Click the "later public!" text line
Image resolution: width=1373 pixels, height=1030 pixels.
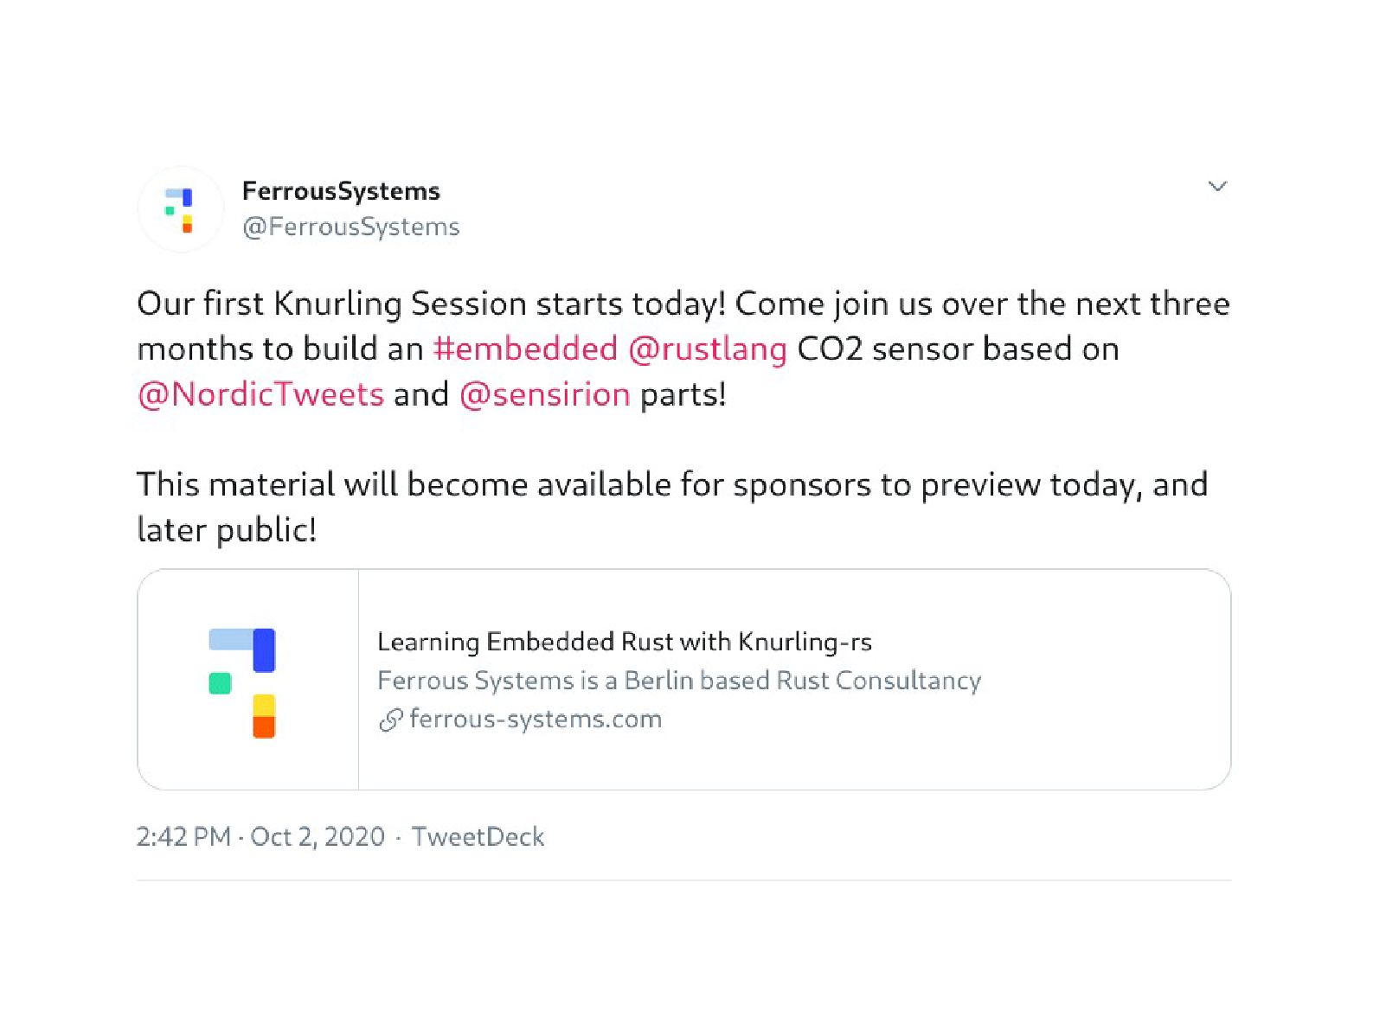click(x=227, y=530)
